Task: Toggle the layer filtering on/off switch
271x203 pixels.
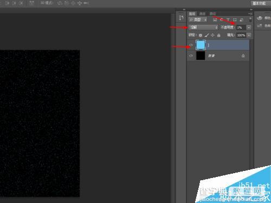Action: click(250, 20)
